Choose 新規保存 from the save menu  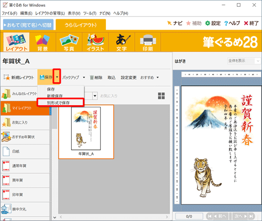(x=60, y=96)
